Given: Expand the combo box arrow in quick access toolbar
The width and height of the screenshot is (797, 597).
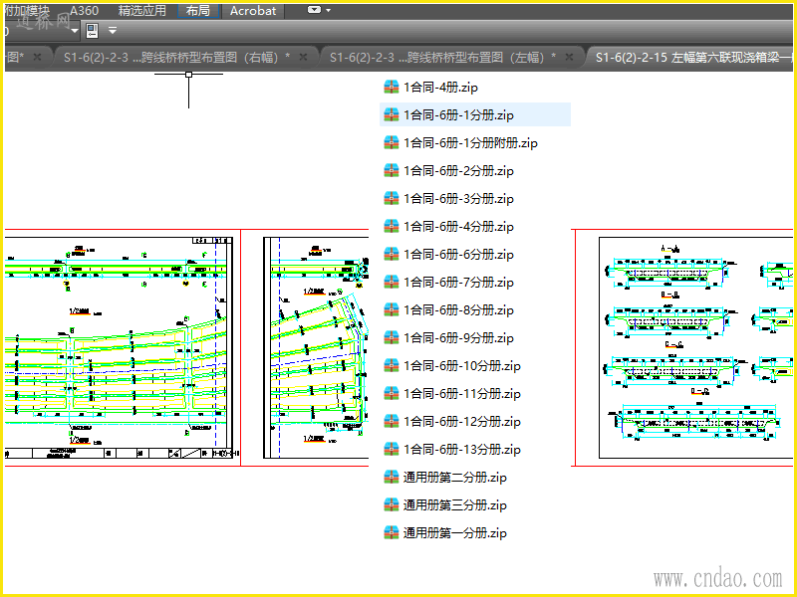Looking at the screenshot, I should (75, 32).
